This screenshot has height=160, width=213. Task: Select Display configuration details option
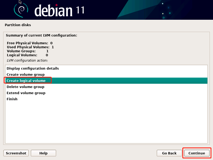click(106, 69)
